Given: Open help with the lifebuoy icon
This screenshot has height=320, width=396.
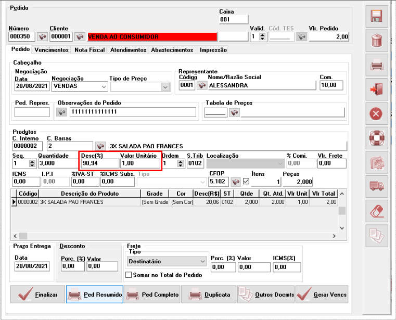Looking at the screenshot, I should [x=377, y=138].
